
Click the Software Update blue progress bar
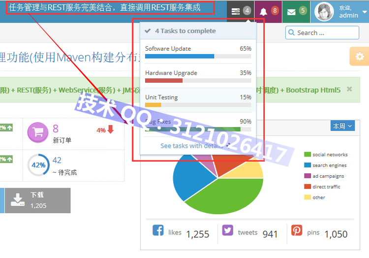click(180, 56)
